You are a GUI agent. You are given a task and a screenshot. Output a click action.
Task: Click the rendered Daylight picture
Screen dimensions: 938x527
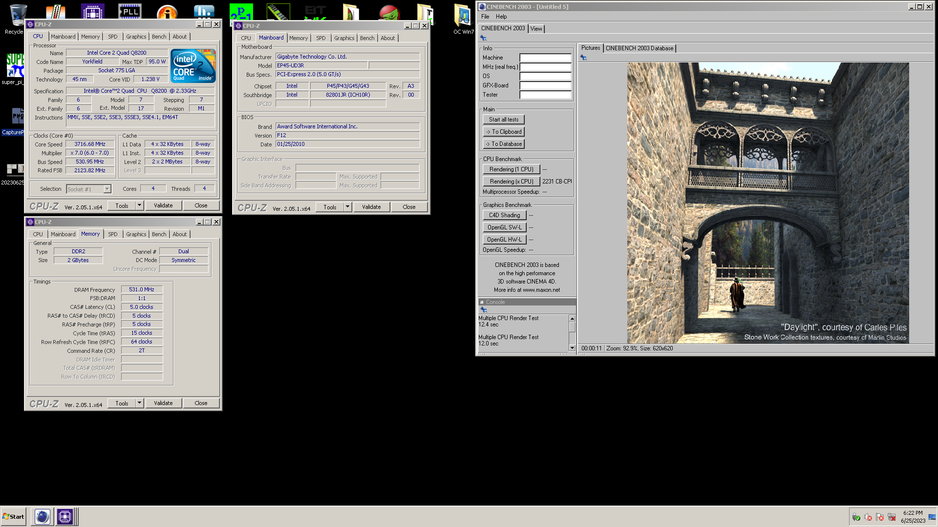(x=768, y=203)
